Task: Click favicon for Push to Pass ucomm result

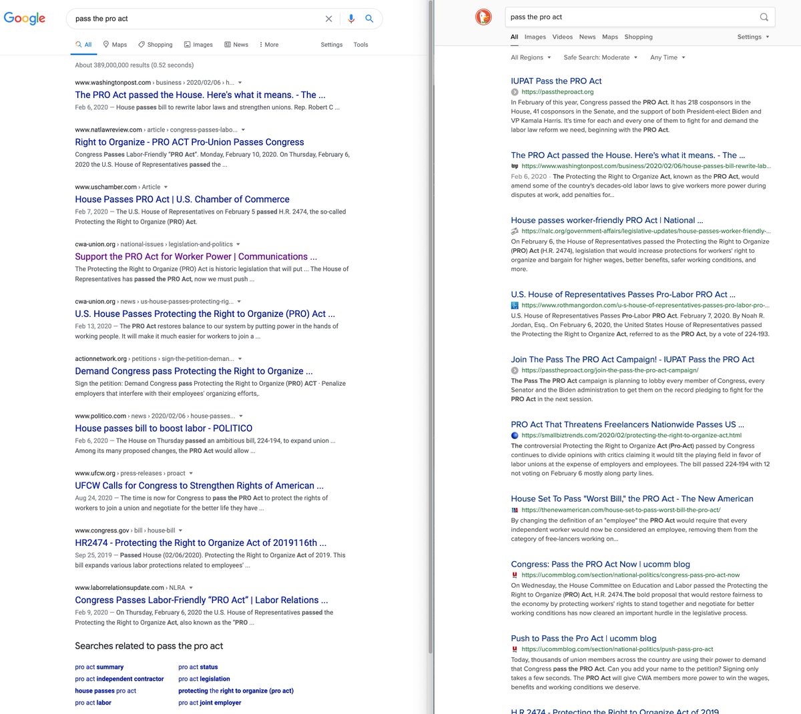Action: (515, 649)
